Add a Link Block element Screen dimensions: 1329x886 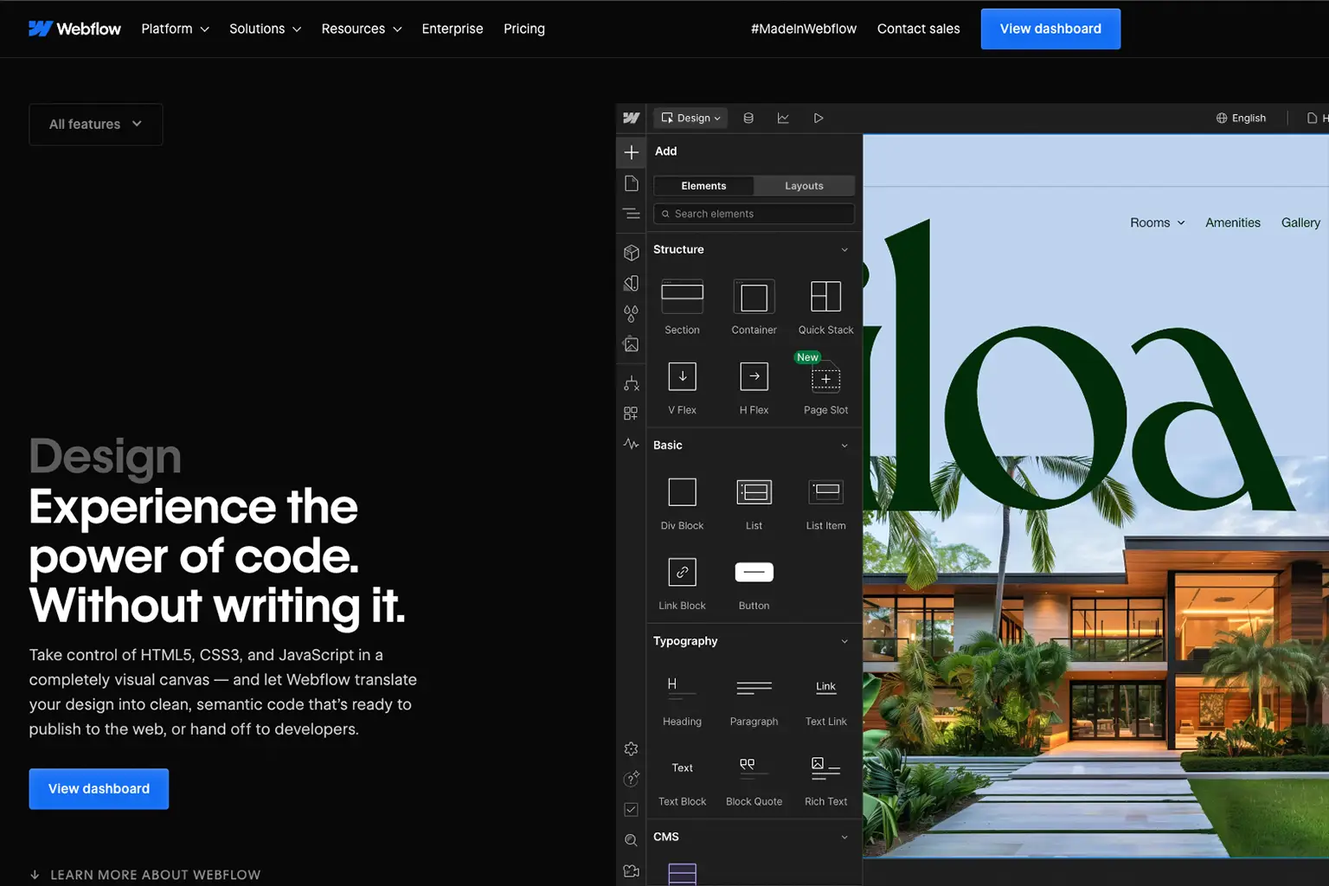(682, 582)
